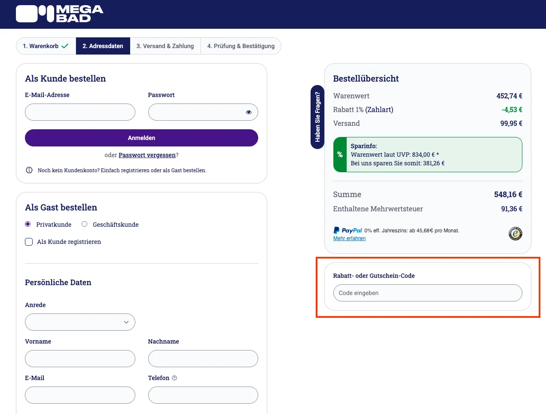Click into the Vorname field

(x=80, y=359)
